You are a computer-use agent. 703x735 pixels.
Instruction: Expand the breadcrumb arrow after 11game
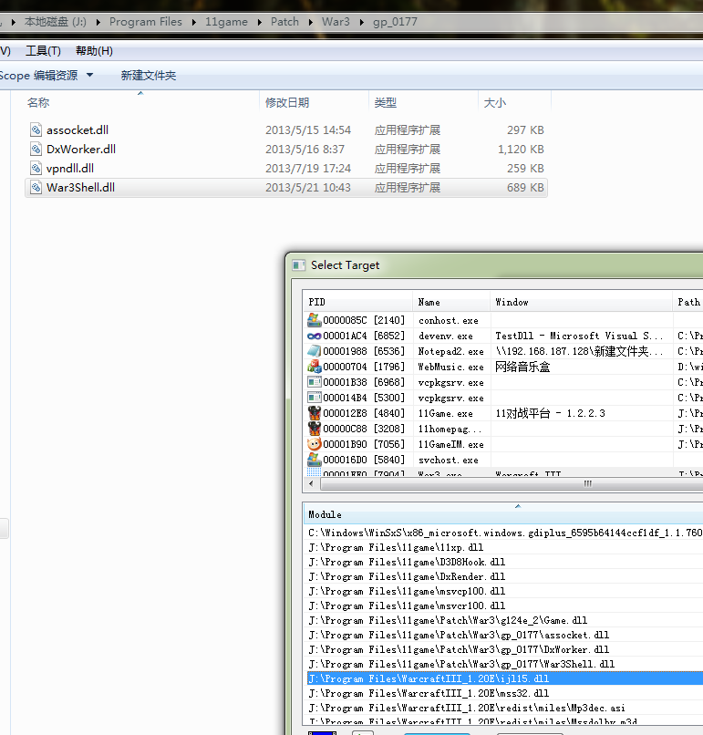(x=259, y=22)
